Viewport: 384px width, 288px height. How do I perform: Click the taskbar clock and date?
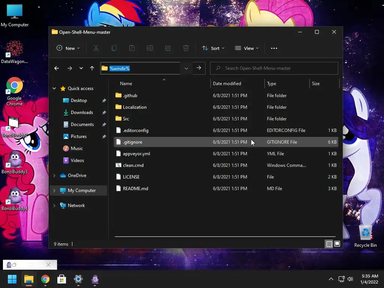click(369, 279)
